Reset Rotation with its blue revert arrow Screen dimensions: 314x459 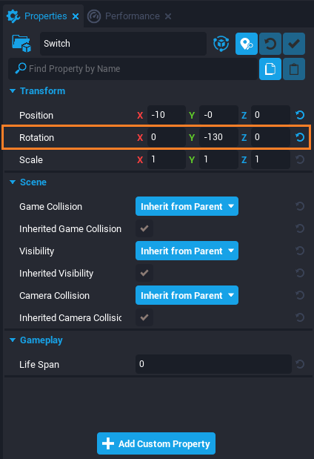(300, 137)
